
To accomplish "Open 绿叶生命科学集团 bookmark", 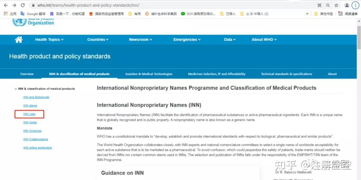I will pos(161,14).
